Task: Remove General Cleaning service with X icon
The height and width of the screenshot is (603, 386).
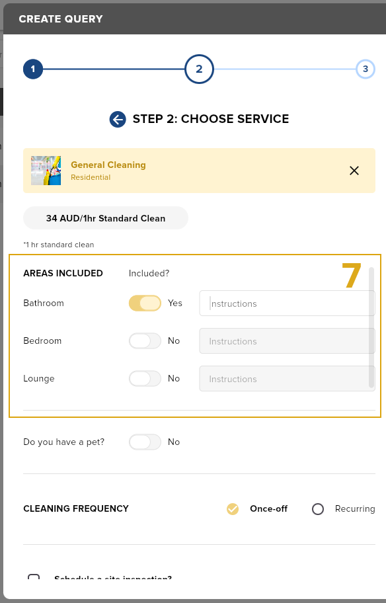Action: click(x=354, y=171)
